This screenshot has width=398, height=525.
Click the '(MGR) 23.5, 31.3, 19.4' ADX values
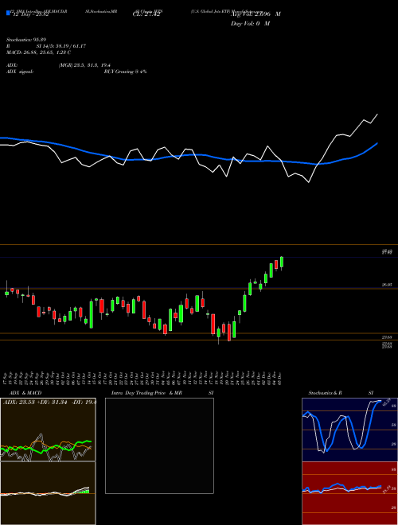84,65
